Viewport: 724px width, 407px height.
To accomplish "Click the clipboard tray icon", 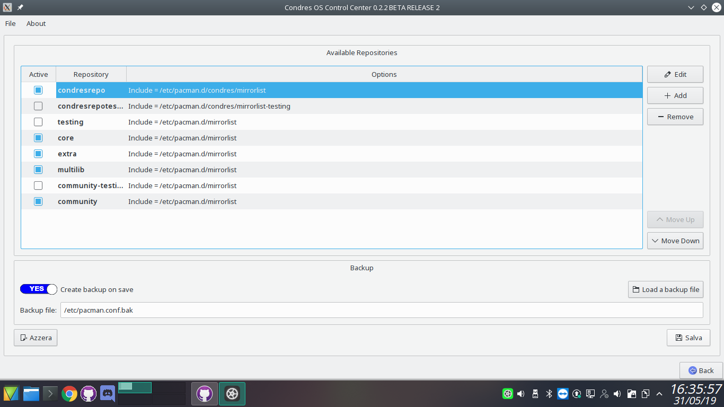I will coord(645,394).
